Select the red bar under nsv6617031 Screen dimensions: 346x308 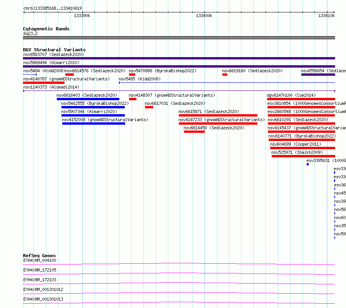(149, 107)
